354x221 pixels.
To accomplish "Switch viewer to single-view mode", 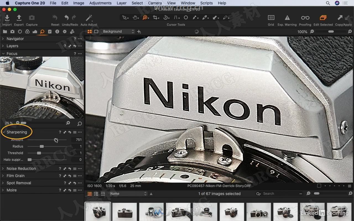I will 96,31.
